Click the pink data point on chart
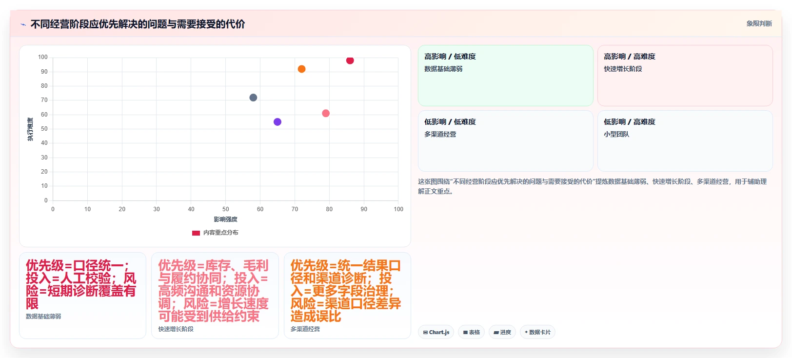 (x=326, y=113)
